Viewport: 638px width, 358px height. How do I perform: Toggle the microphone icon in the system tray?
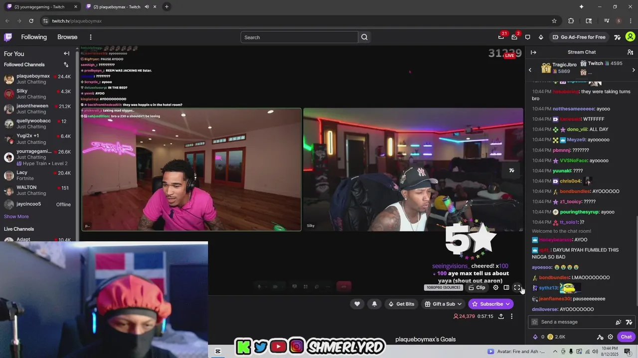pos(571,352)
